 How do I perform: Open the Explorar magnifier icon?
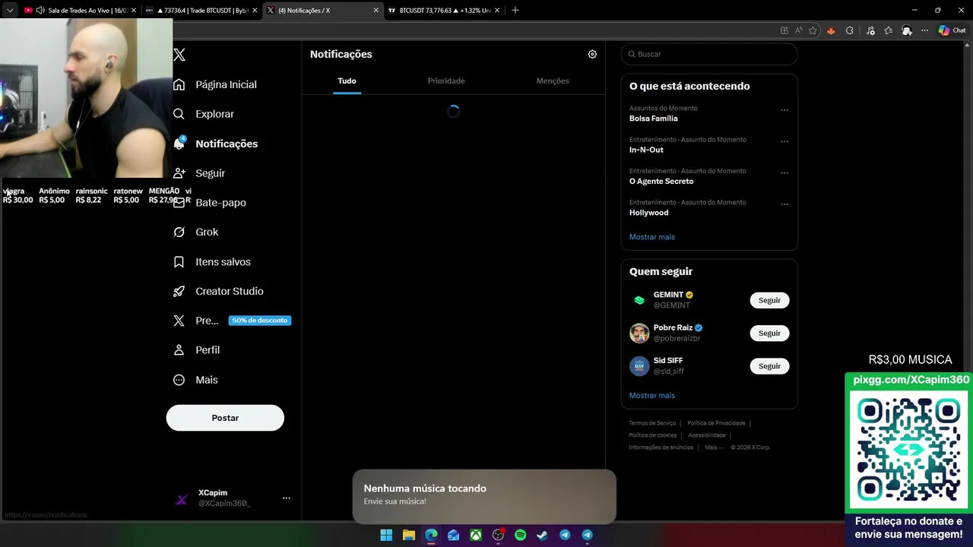click(x=179, y=114)
